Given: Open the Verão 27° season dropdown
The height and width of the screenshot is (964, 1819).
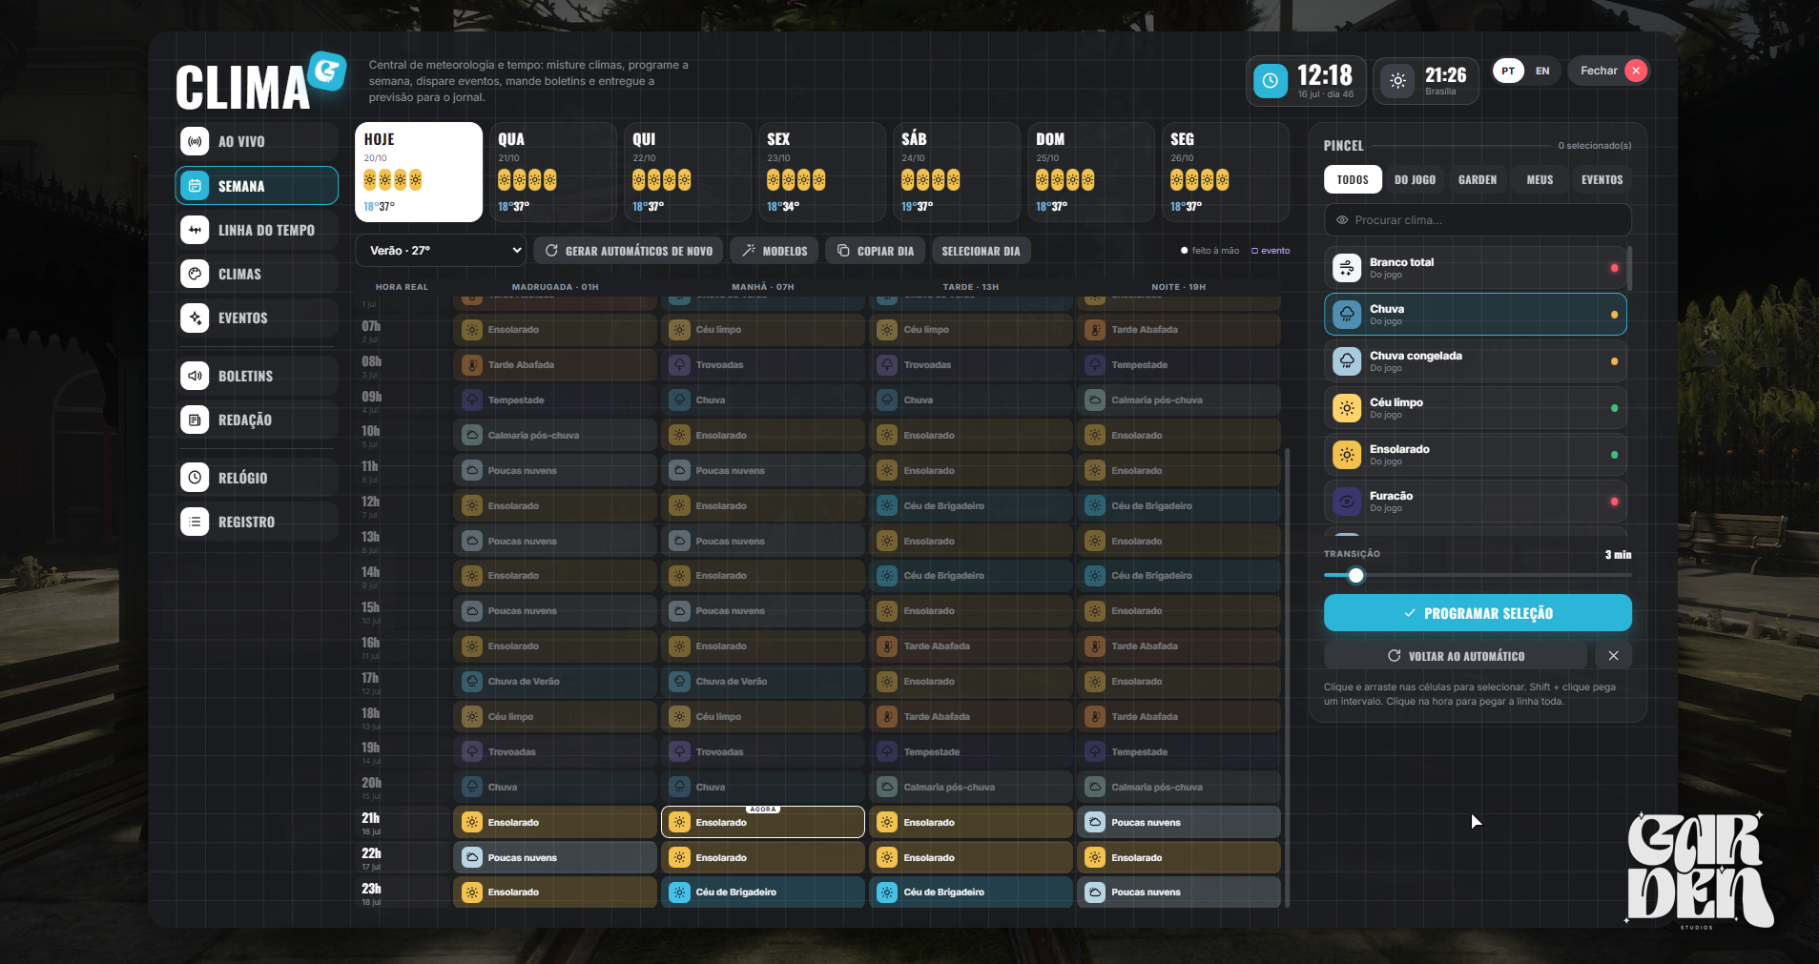Looking at the screenshot, I should (x=442, y=251).
